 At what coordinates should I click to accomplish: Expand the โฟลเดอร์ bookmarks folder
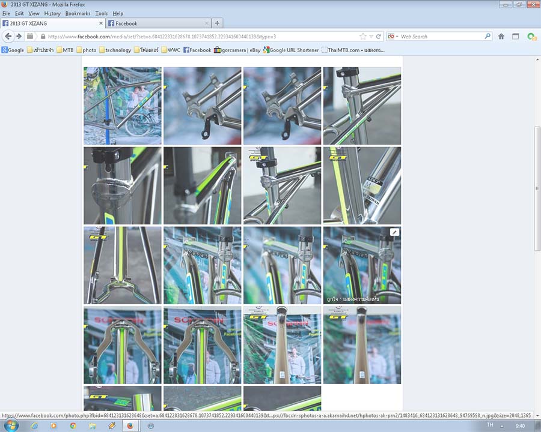click(146, 50)
